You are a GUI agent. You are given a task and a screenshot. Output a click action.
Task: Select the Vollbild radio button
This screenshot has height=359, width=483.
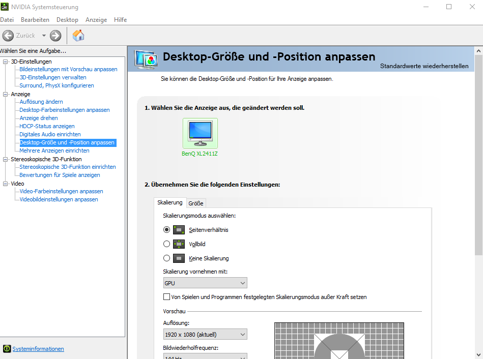point(166,244)
